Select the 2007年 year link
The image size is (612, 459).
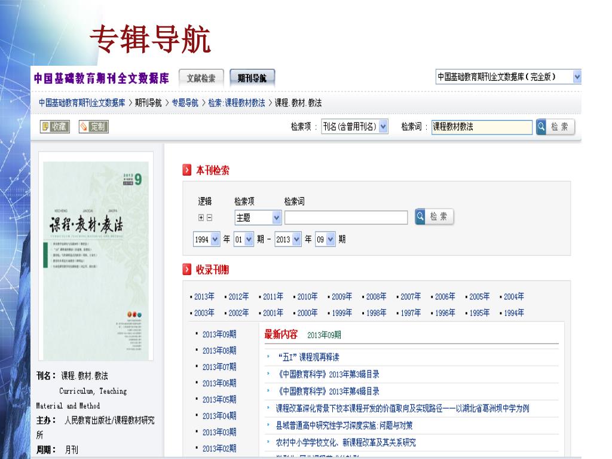point(411,296)
